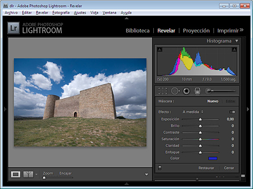Select the graduated filter tool
Image resolution: width=253 pixels, height=189 pixels.
[x=197, y=91]
